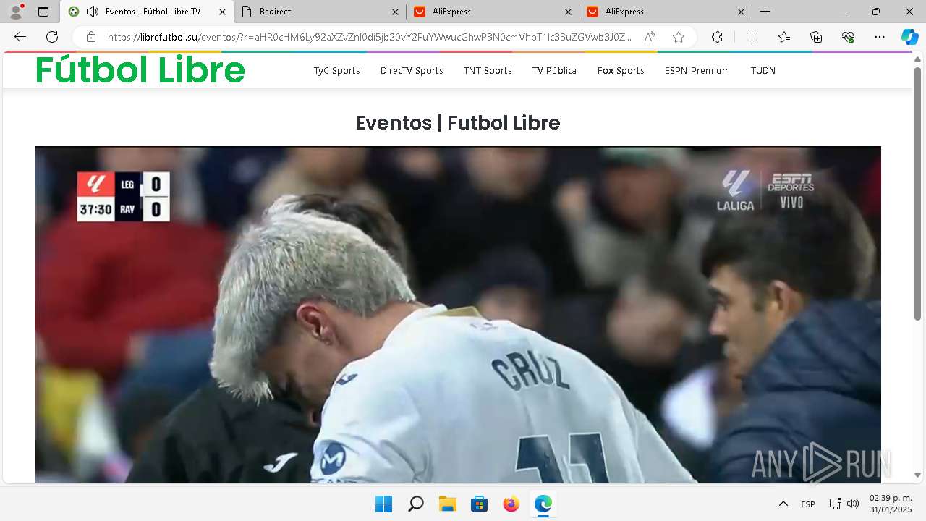Close the Redirect tab
The height and width of the screenshot is (521, 926).
(x=395, y=12)
